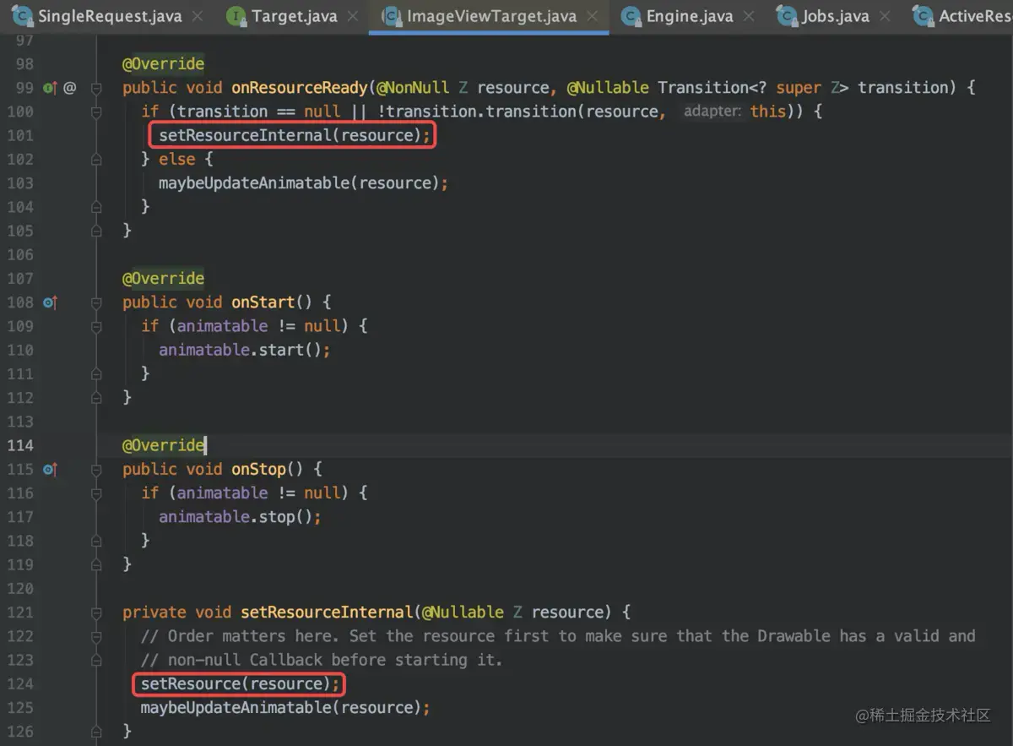Click the fold end marker on line 119
This screenshot has height=746, width=1013.
(96, 564)
